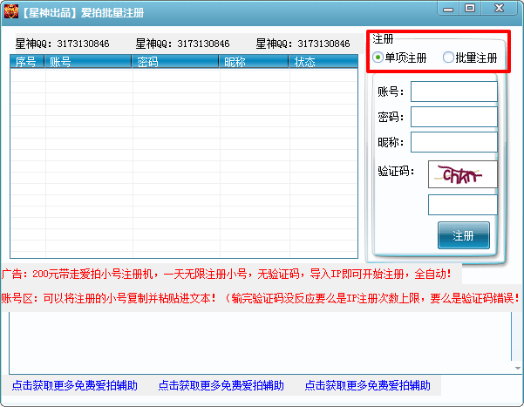Select the 批量注册 radio button
This screenshot has width=524, height=407.
click(x=470, y=58)
